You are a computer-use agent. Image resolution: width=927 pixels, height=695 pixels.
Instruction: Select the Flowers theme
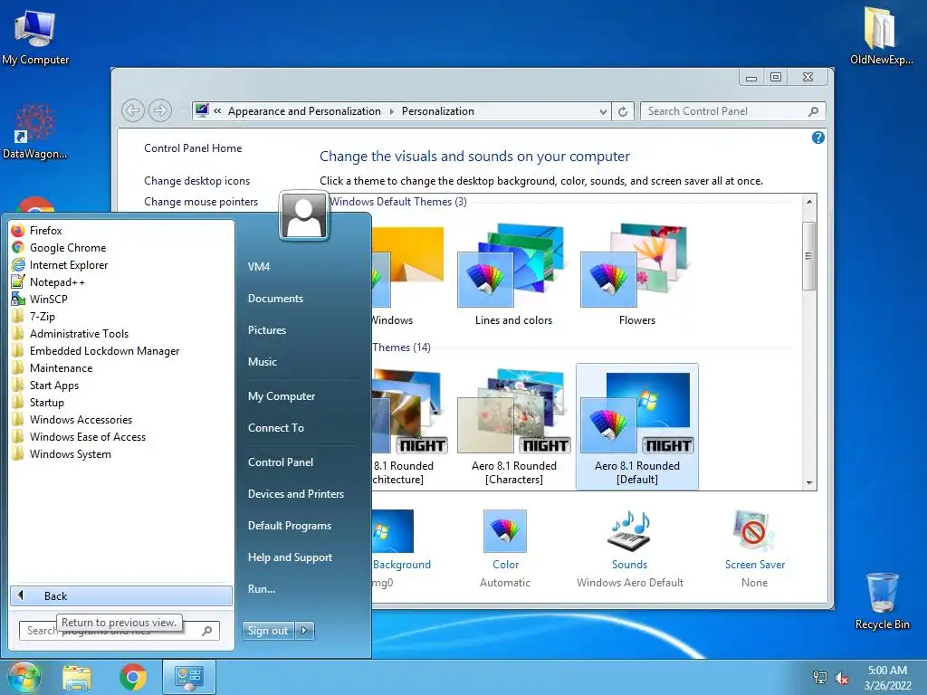(x=637, y=275)
